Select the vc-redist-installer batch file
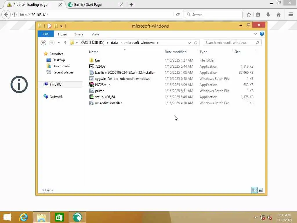Image resolution: width=297 pixels, height=223 pixels. point(108,103)
